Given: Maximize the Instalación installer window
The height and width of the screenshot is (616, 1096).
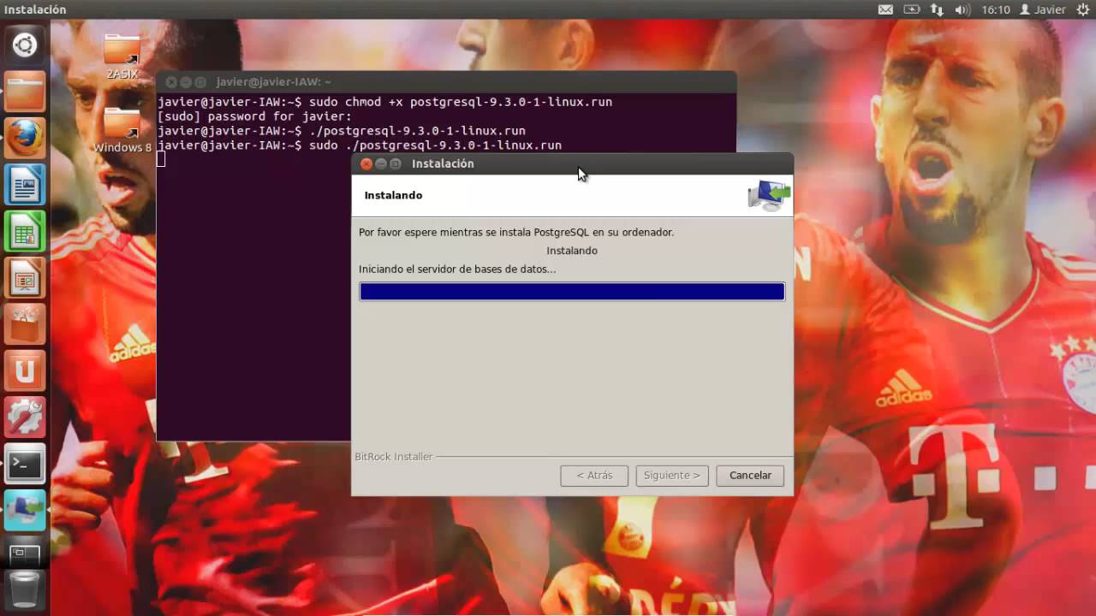Looking at the screenshot, I should pos(395,164).
